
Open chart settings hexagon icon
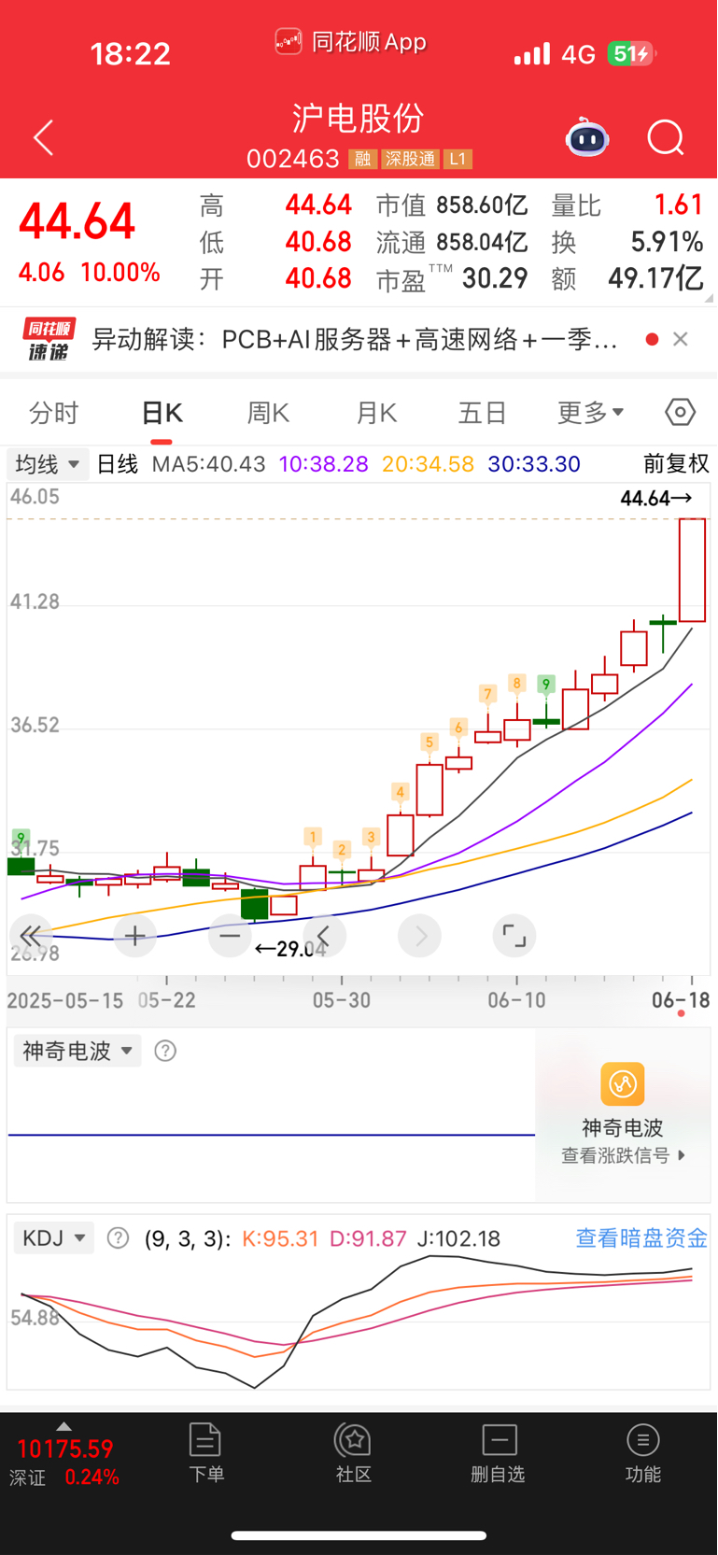pos(681,412)
